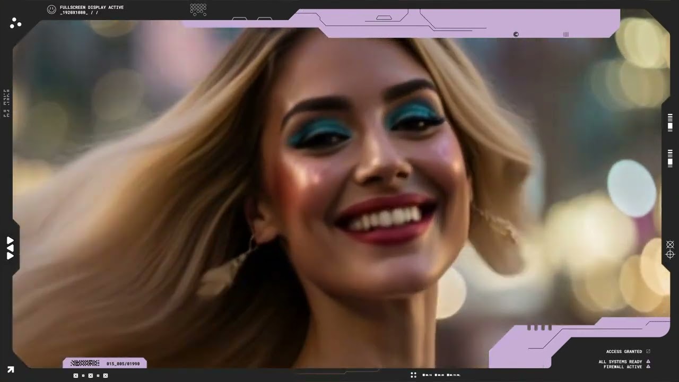Click the "015_005/01990" counter text
The height and width of the screenshot is (382, 679).
click(x=123, y=364)
